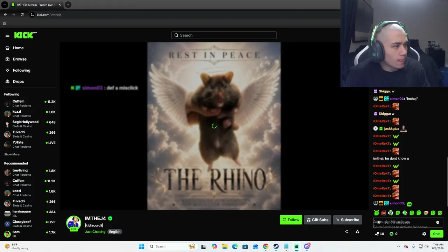Viewport: 448px width, 252px height.
Task: Open SegIsHollywood's channel
Action: pos(30,124)
